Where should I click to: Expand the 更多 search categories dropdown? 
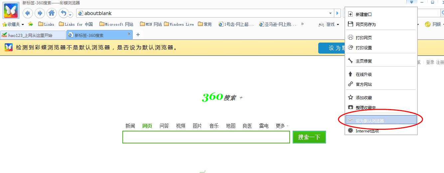point(282,126)
